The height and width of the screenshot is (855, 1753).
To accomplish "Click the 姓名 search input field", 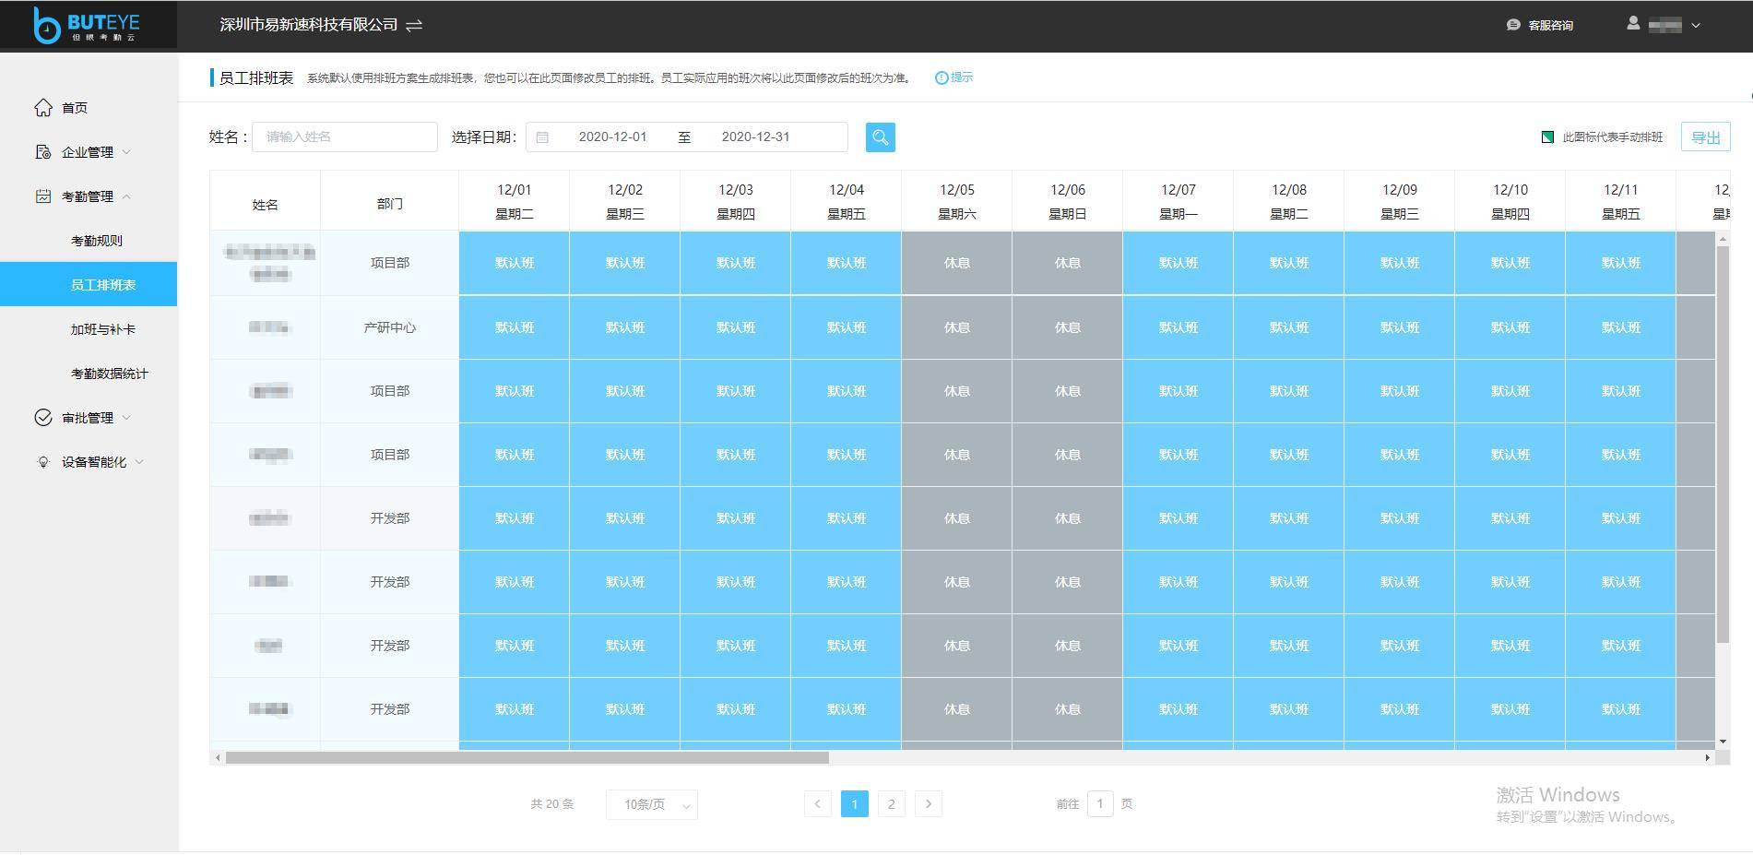I will [x=345, y=137].
